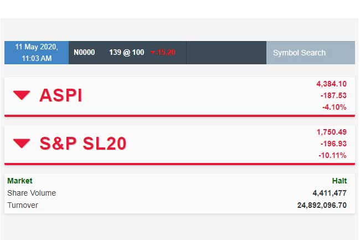This screenshot has width=360, height=240.
Task: Open the S&P SL20 index title
Action: coord(83,144)
